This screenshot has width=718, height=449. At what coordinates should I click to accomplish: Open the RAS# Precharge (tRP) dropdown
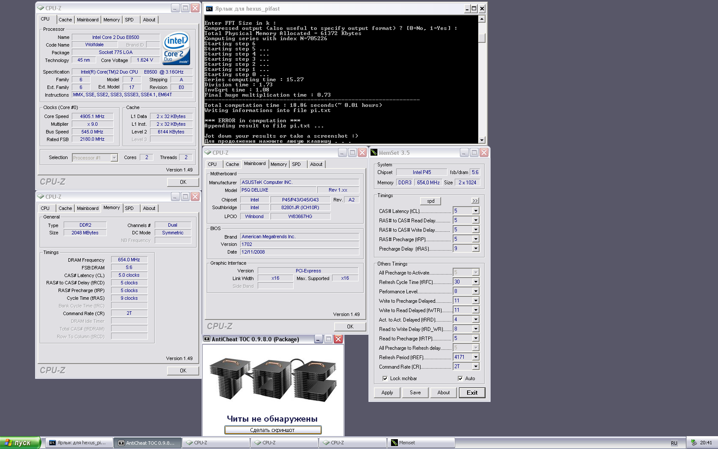(476, 239)
